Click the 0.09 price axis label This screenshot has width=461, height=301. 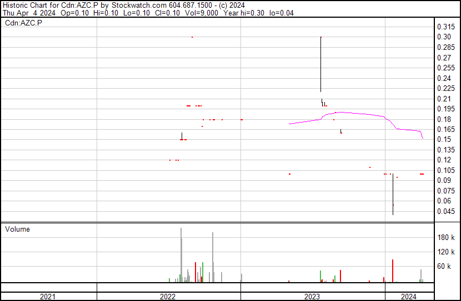pyautogui.click(x=444, y=180)
